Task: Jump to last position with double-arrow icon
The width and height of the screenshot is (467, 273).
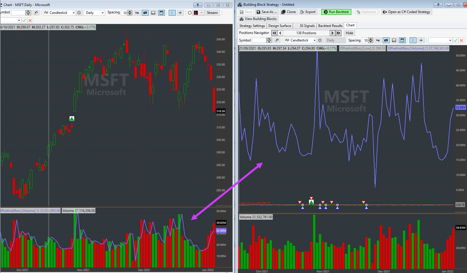Action: click(338, 33)
